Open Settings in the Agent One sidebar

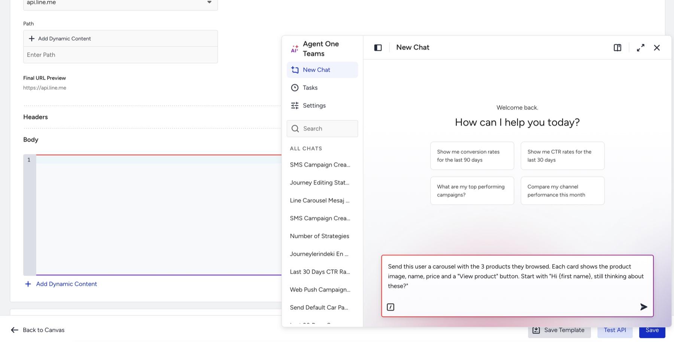pos(322,106)
